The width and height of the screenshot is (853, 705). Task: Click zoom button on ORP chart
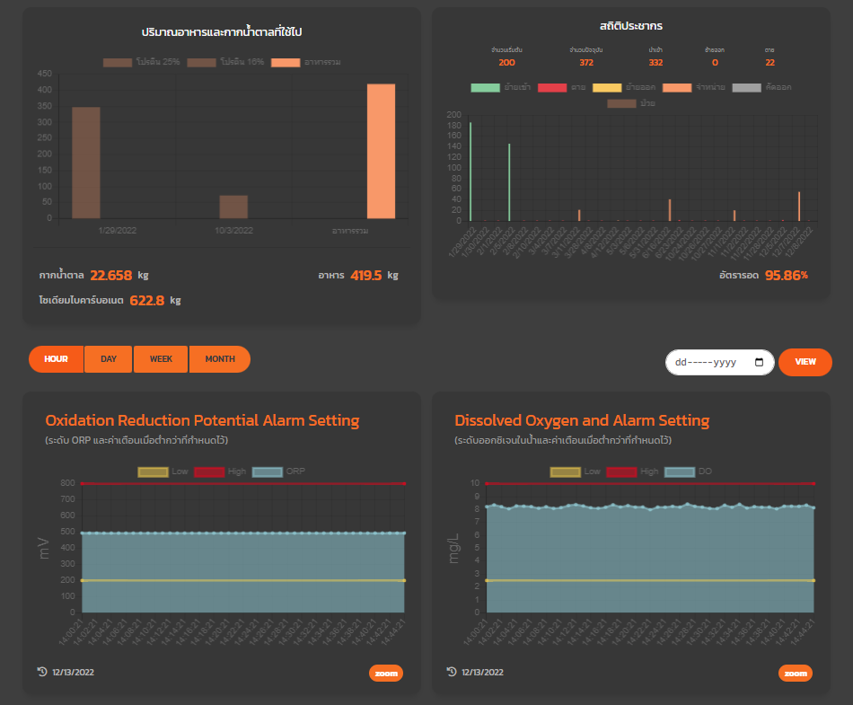(x=386, y=674)
